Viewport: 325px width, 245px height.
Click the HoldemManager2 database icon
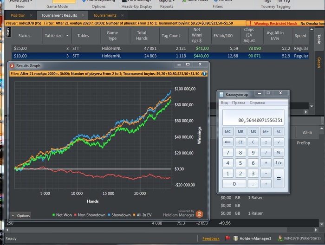236,239
